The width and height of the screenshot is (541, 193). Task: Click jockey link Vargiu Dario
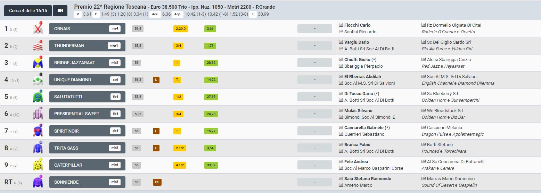pos(356,42)
